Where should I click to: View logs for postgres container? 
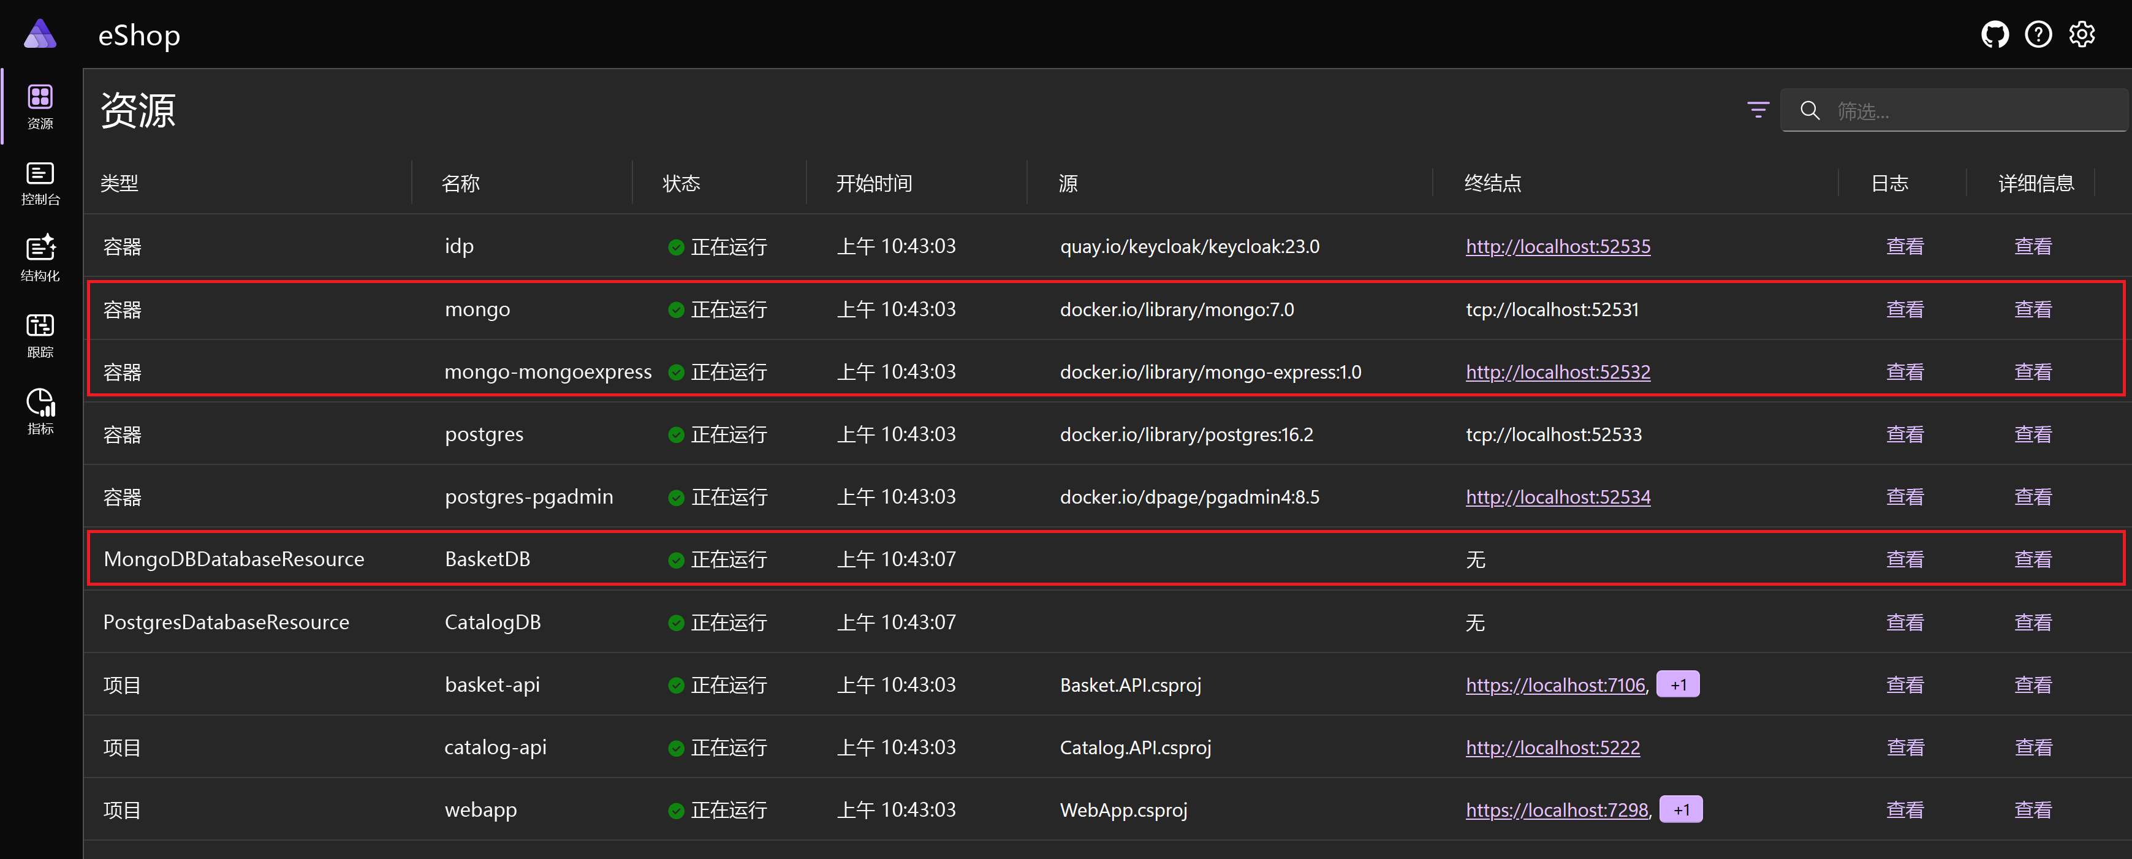[1905, 434]
